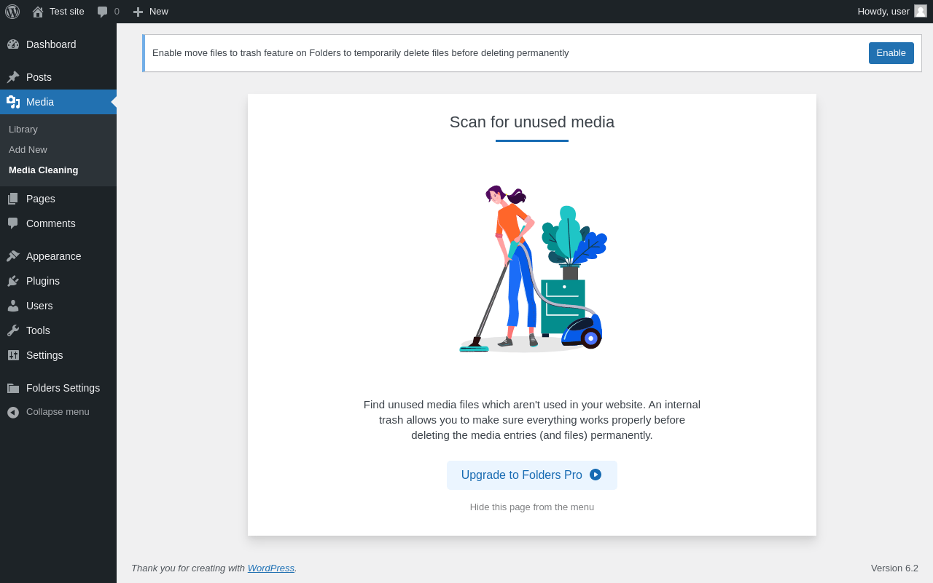Open the Dashboard menu item
Image resolution: width=933 pixels, height=583 pixels.
coord(51,44)
